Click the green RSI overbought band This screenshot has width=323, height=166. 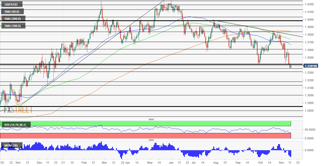pos(145,124)
